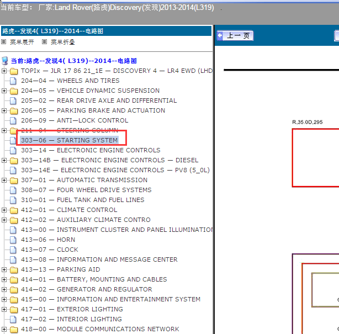
Task: Select 303-14 Electronic Engine Controls
Action: click(91, 151)
